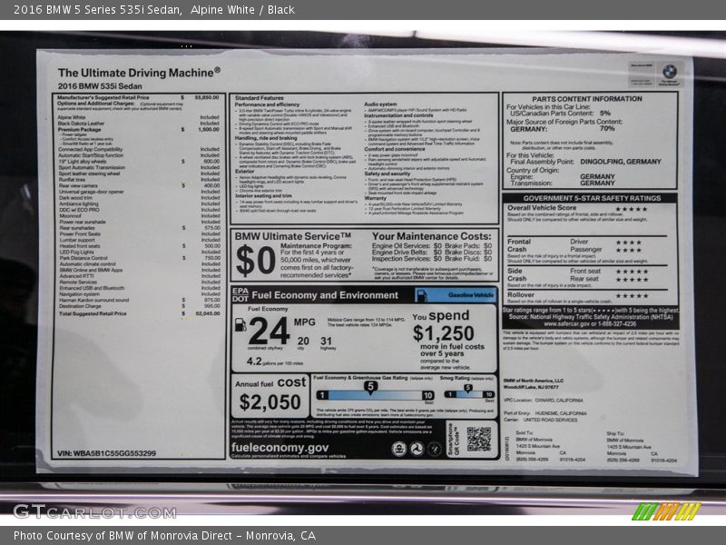Click the fuel pump icon beside 24 MPG
This screenshot has height=545, width=726.
point(240,323)
